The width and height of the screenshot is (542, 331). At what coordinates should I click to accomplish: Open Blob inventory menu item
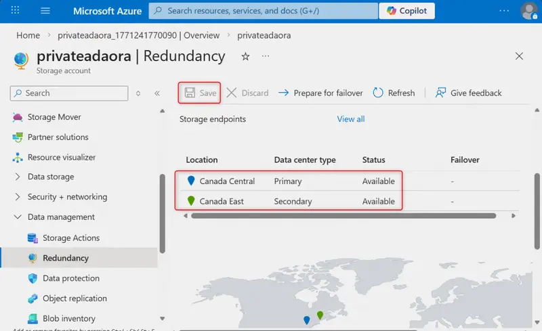pos(69,318)
